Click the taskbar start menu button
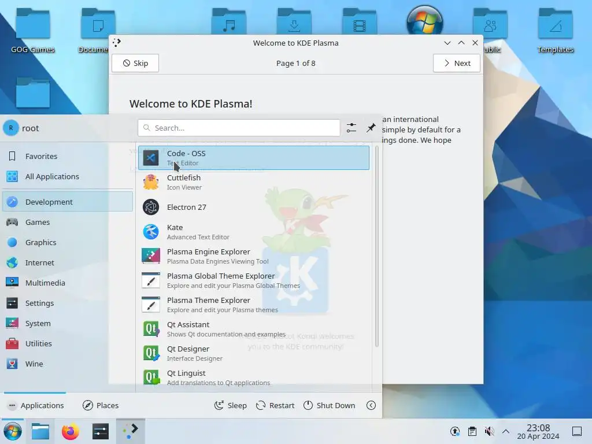Screen dimensions: 592x444 coord(12,431)
